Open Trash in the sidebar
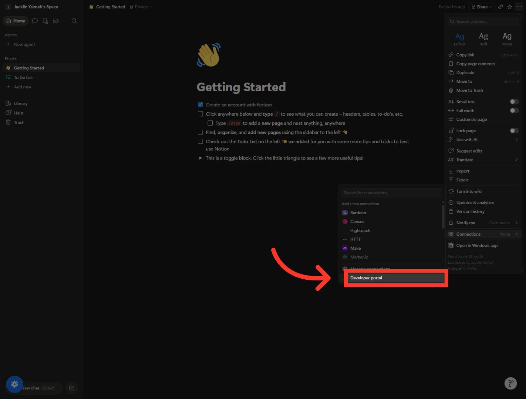 [41, 122]
